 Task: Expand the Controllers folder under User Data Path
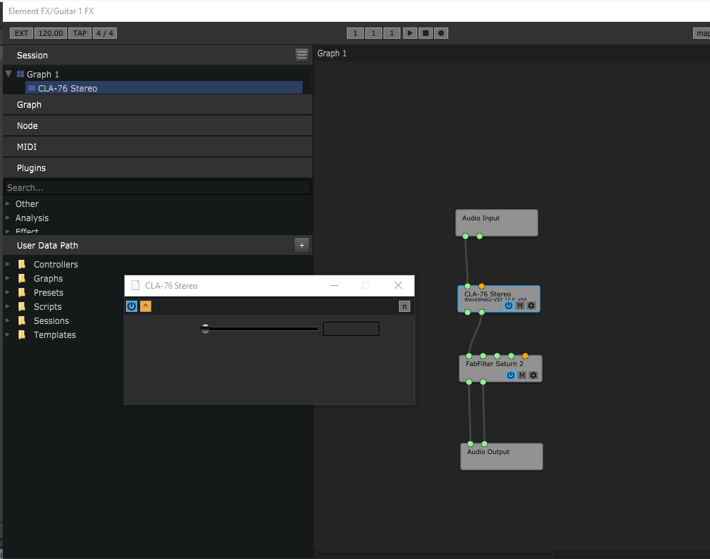click(x=6, y=264)
